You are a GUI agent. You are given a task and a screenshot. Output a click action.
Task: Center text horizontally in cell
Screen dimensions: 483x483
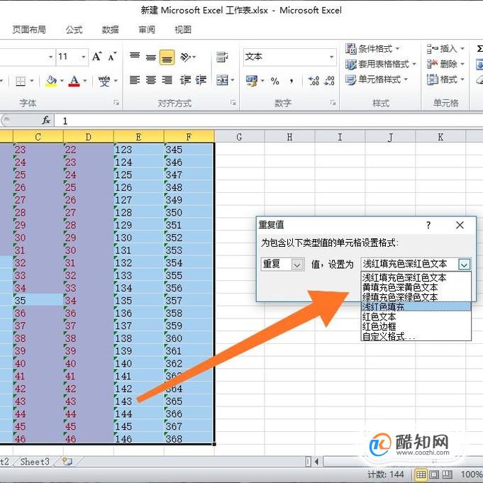(x=150, y=80)
